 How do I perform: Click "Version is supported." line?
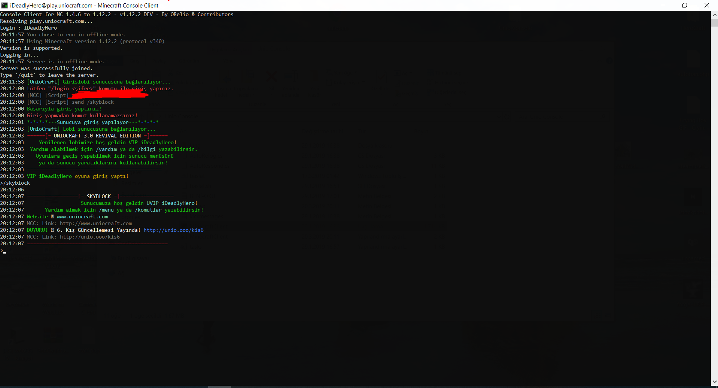point(31,48)
